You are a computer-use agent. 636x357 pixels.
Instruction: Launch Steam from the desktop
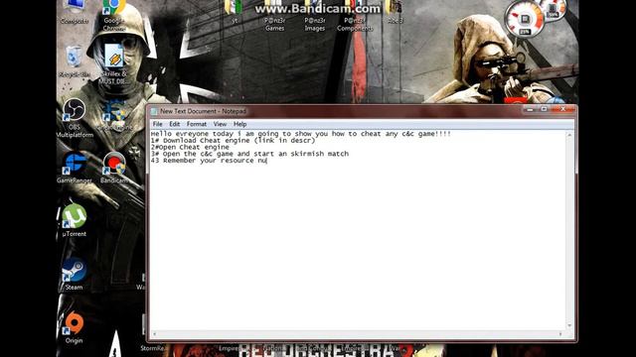[x=75, y=274]
